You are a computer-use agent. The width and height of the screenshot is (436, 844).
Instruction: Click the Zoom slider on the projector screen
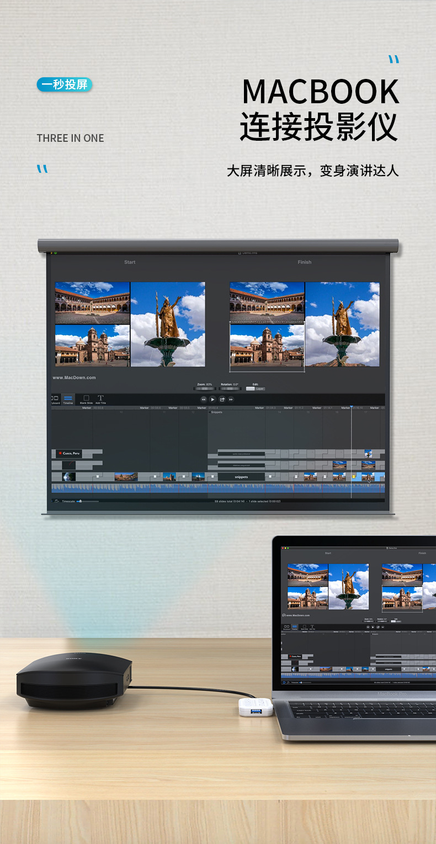point(204,389)
